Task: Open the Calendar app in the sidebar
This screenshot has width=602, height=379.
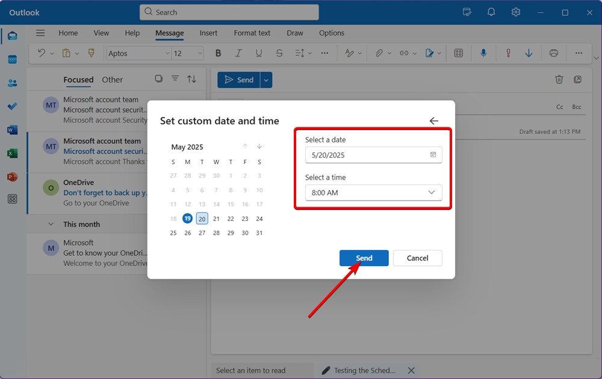Action: [12, 59]
